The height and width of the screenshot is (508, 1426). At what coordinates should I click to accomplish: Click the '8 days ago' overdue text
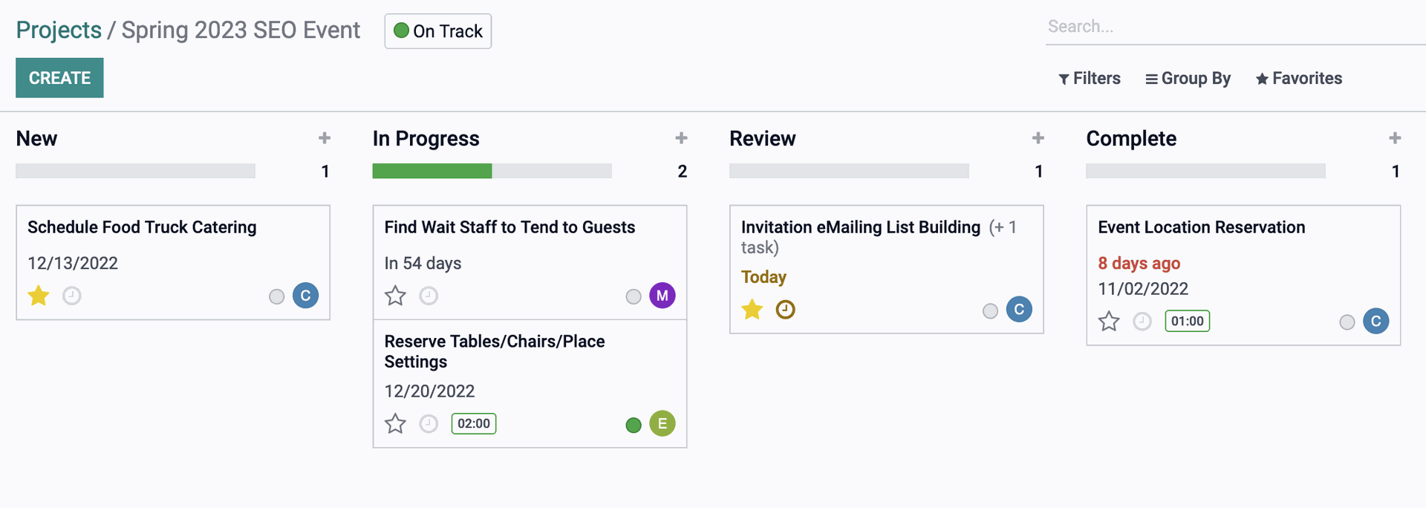click(1139, 263)
